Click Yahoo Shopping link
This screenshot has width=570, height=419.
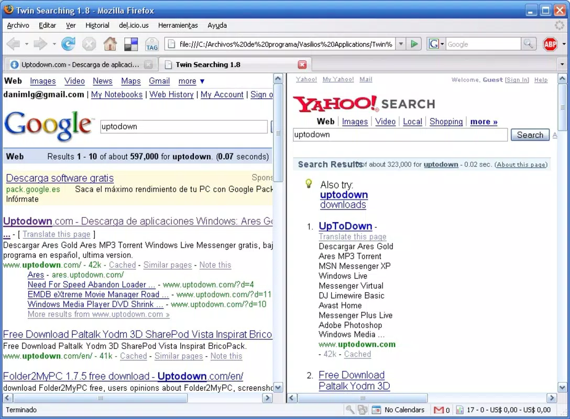point(446,122)
